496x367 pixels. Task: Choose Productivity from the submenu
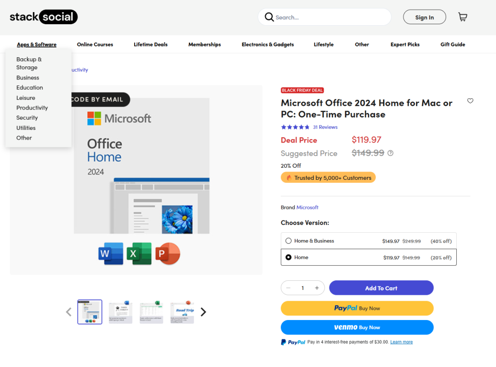pyautogui.click(x=32, y=108)
